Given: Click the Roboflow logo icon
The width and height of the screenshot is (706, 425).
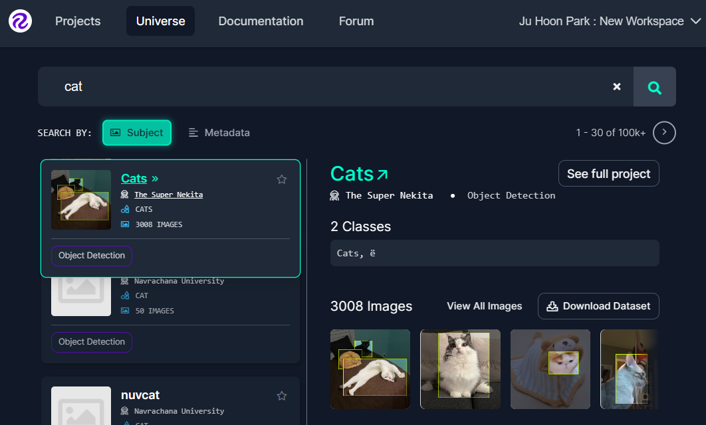Looking at the screenshot, I should pyautogui.click(x=20, y=21).
